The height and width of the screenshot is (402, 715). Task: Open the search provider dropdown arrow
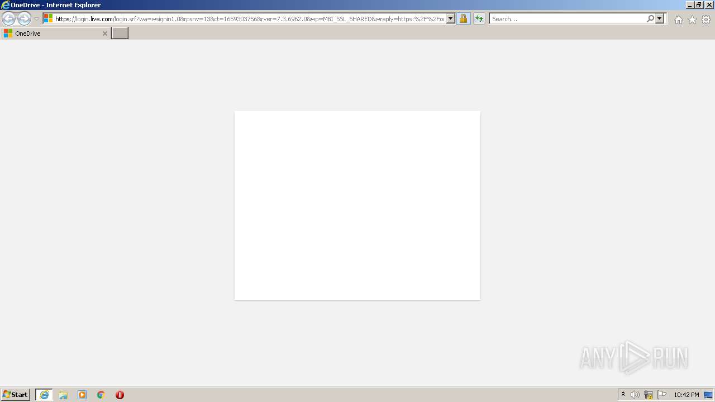click(x=660, y=19)
